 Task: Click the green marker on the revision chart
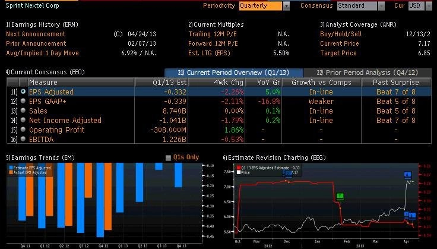(x=340, y=196)
